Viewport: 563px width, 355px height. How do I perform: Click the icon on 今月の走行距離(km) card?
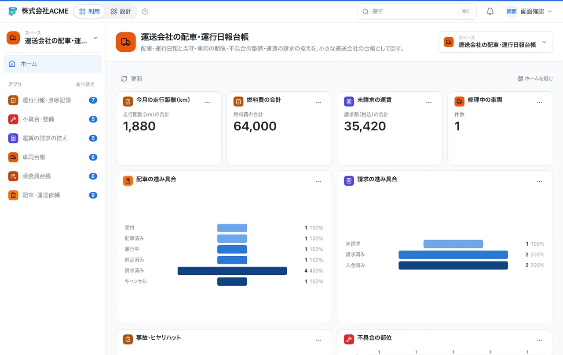[128, 101]
